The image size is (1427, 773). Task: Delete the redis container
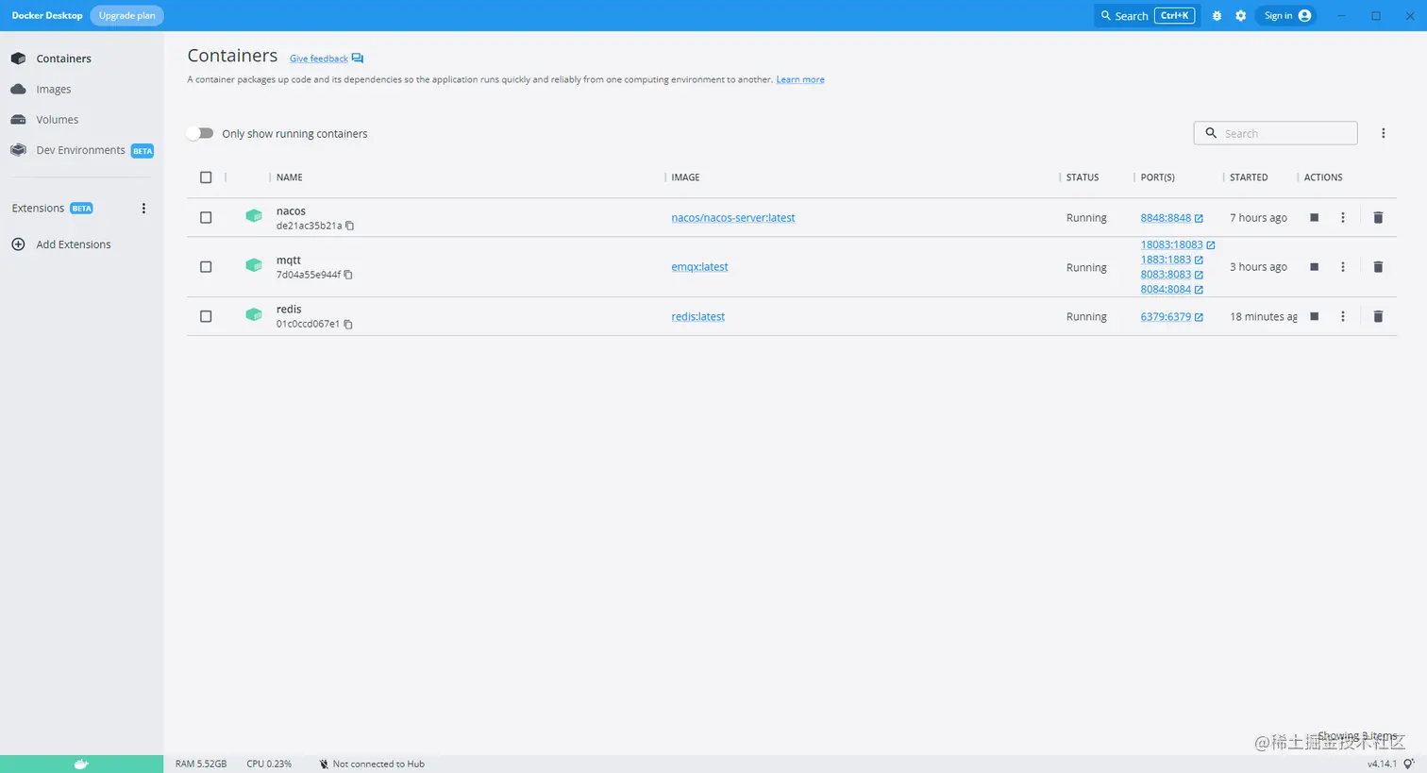(1378, 316)
